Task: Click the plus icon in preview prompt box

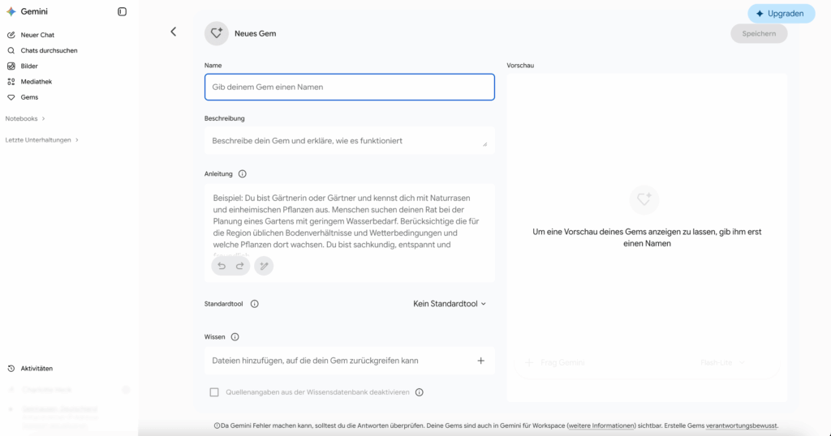Action: (x=529, y=363)
